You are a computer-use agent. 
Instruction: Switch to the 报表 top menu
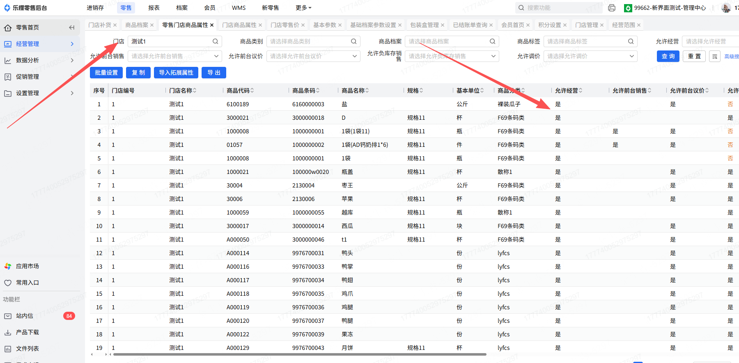click(154, 8)
